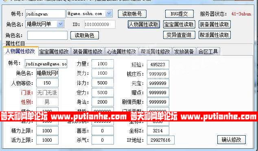This screenshot has width=258, height=151.
Task: Click the 经验 field showing 495223
Action: tap(158, 65)
